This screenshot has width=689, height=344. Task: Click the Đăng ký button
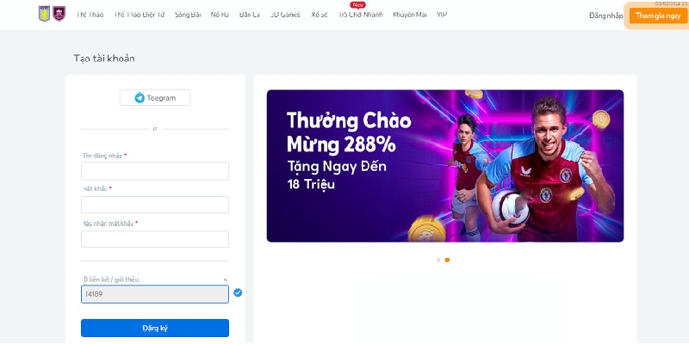coord(155,329)
